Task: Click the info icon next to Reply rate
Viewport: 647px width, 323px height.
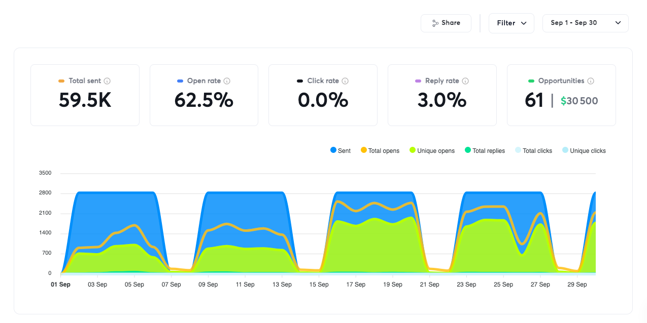Action: (x=465, y=81)
